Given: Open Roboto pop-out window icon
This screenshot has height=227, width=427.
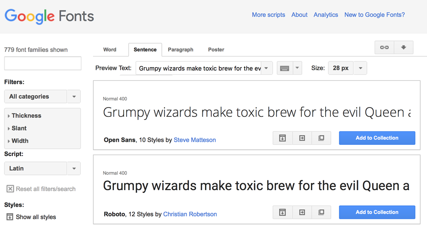Looking at the screenshot, I should point(321,212).
